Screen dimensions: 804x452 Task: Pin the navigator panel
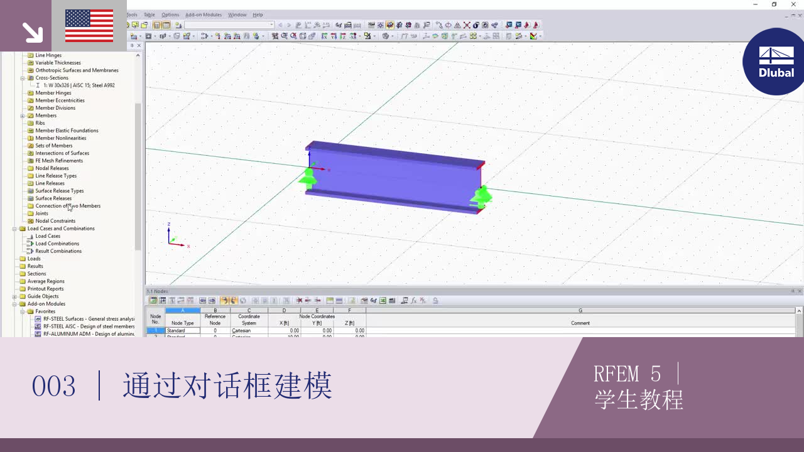coord(132,45)
